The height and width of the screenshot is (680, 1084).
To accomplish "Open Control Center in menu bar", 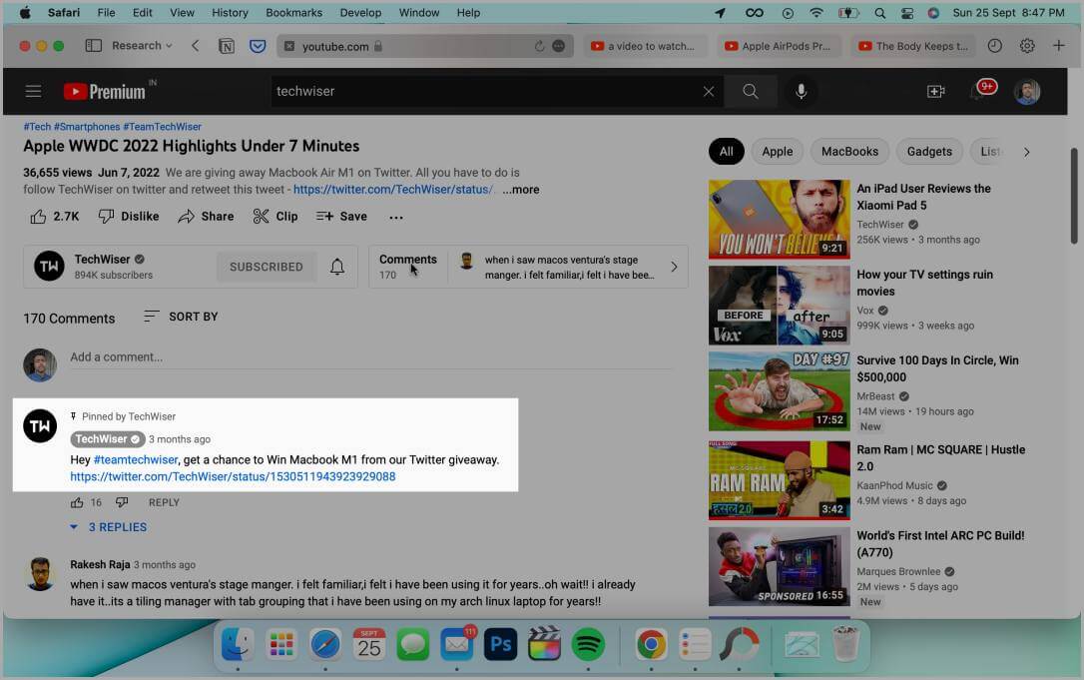I will (x=907, y=13).
